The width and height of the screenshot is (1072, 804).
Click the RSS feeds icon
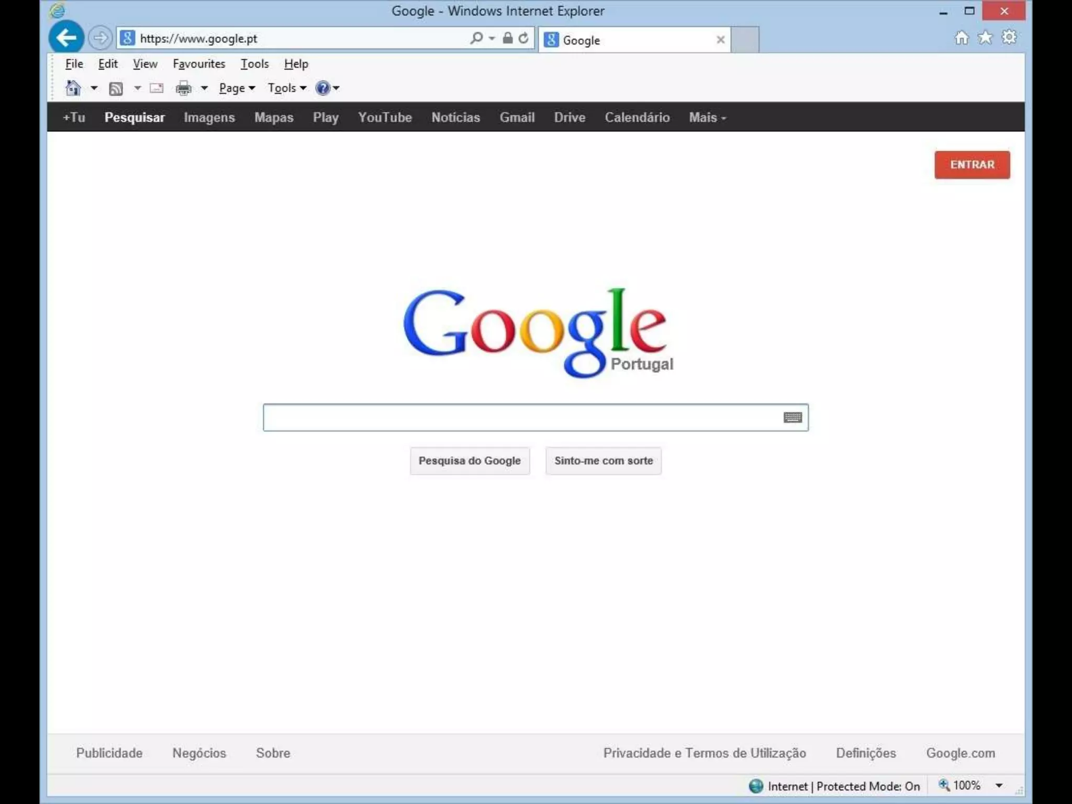(x=116, y=88)
